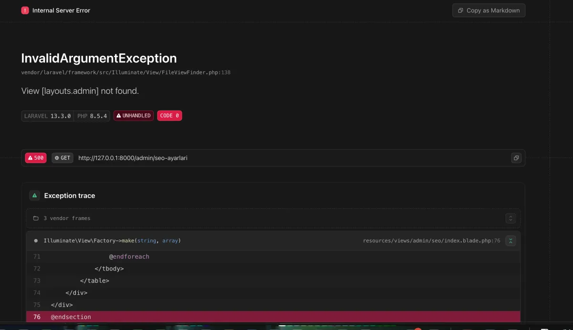The height and width of the screenshot is (330, 573).
Task: Click the GET method badge
Action: pos(63,158)
